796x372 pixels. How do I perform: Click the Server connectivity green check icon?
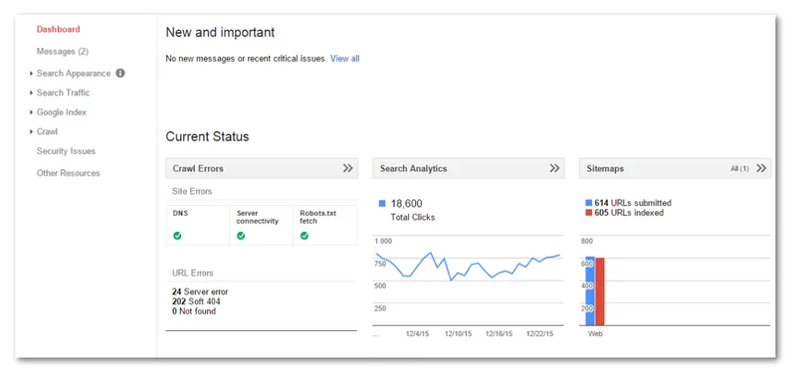(x=241, y=236)
